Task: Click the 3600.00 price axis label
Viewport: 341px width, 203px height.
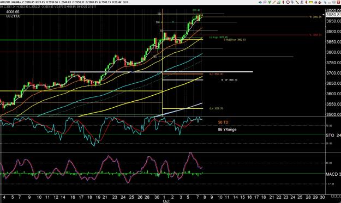Action: pos(333,94)
